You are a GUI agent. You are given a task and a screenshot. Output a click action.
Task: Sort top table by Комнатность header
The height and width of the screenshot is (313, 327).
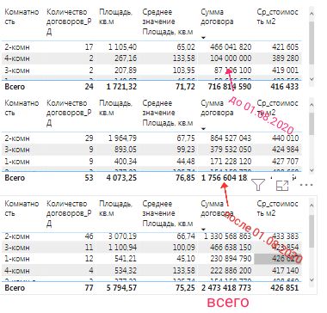(22, 16)
